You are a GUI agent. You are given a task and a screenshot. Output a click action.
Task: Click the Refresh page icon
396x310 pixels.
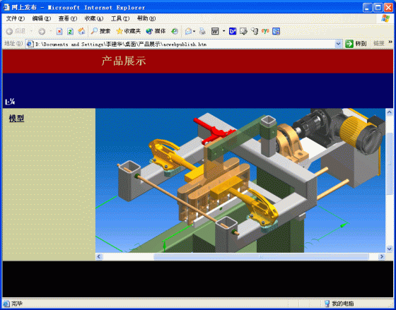tap(70, 31)
